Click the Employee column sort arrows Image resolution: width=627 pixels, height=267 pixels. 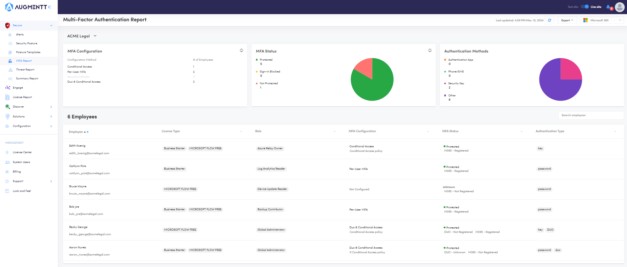[x=86, y=132]
